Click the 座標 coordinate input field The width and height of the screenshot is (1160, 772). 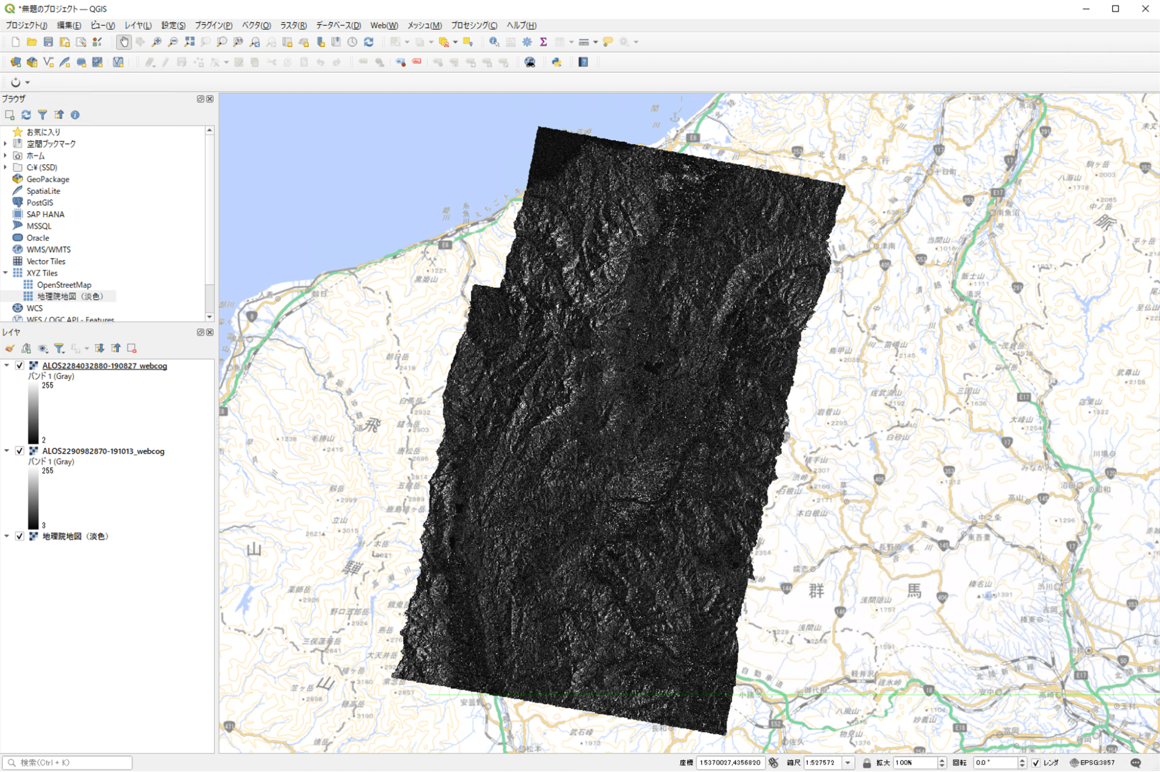pyautogui.click(x=730, y=763)
